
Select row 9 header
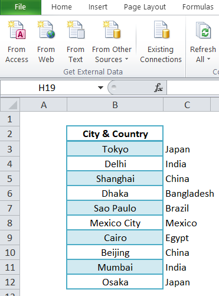pyautogui.click(x=9, y=238)
